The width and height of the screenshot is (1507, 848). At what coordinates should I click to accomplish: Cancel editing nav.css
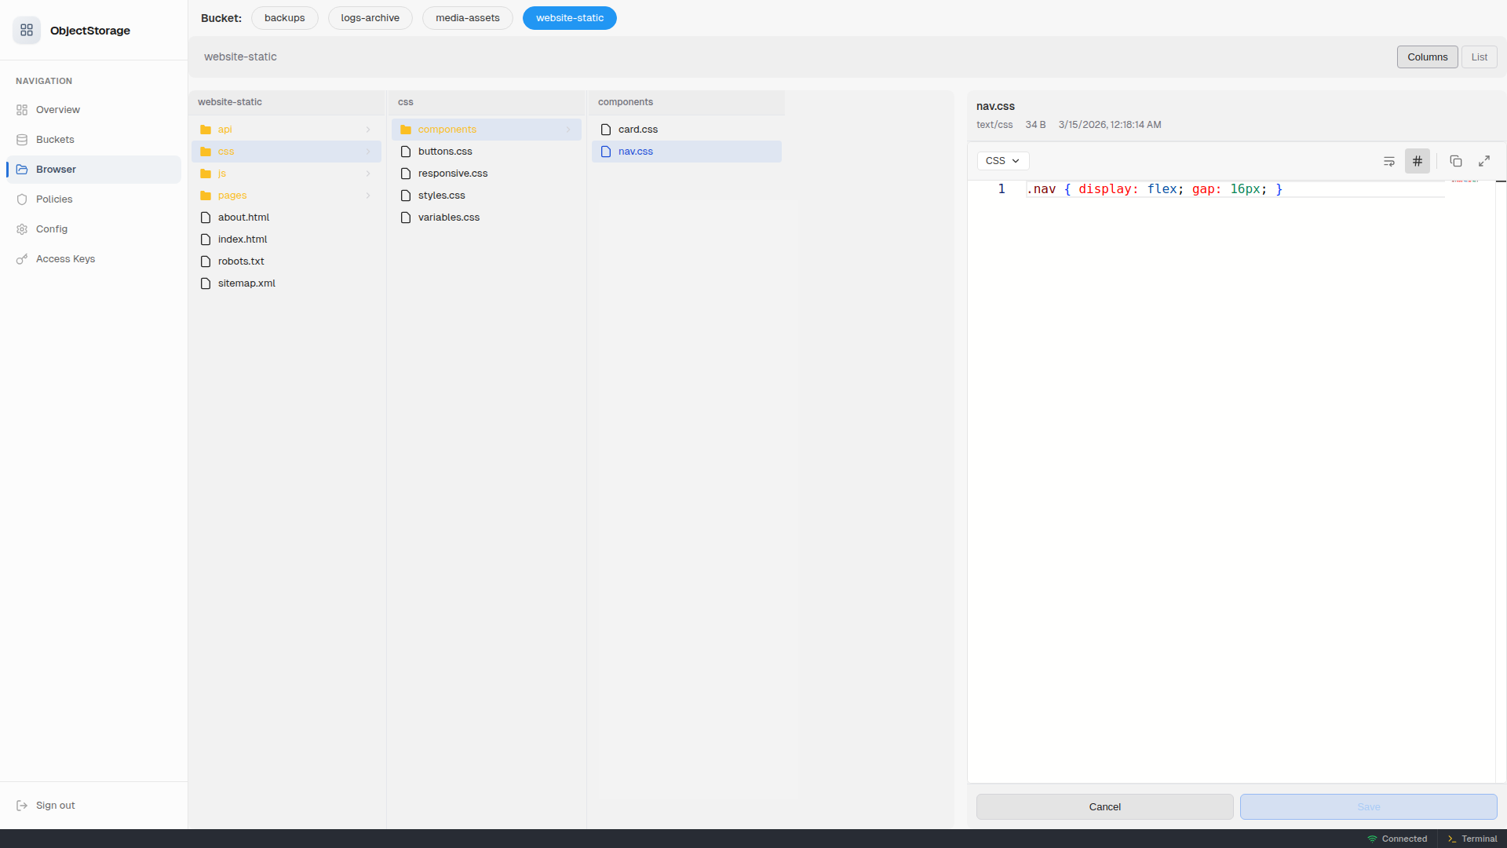coord(1104,806)
